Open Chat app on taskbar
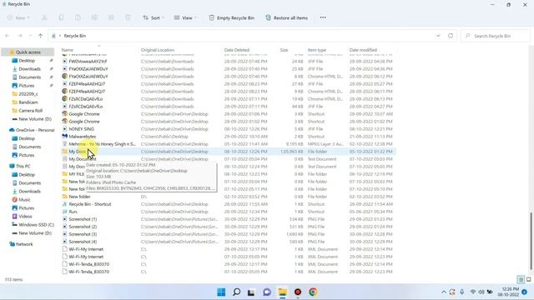The height and width of the screenshot is (300, 534). tap(267, 292)
